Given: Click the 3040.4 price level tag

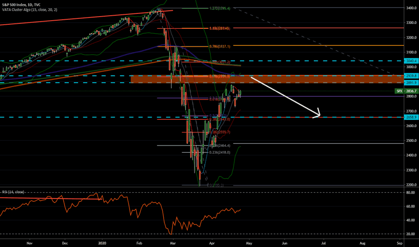Looking at the screenshot, I should click(x=411, y=61).
